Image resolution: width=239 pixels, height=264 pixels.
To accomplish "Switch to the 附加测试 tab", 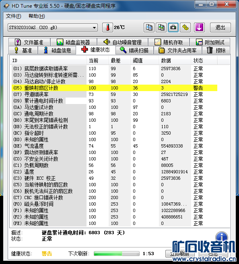I will pos(210,42).
